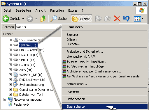Click the Netzwerkumgebung network icon

(10, 99)
